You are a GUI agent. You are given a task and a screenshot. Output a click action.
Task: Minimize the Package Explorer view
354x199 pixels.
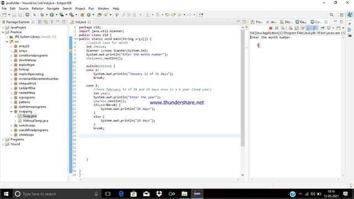[58, 22]
